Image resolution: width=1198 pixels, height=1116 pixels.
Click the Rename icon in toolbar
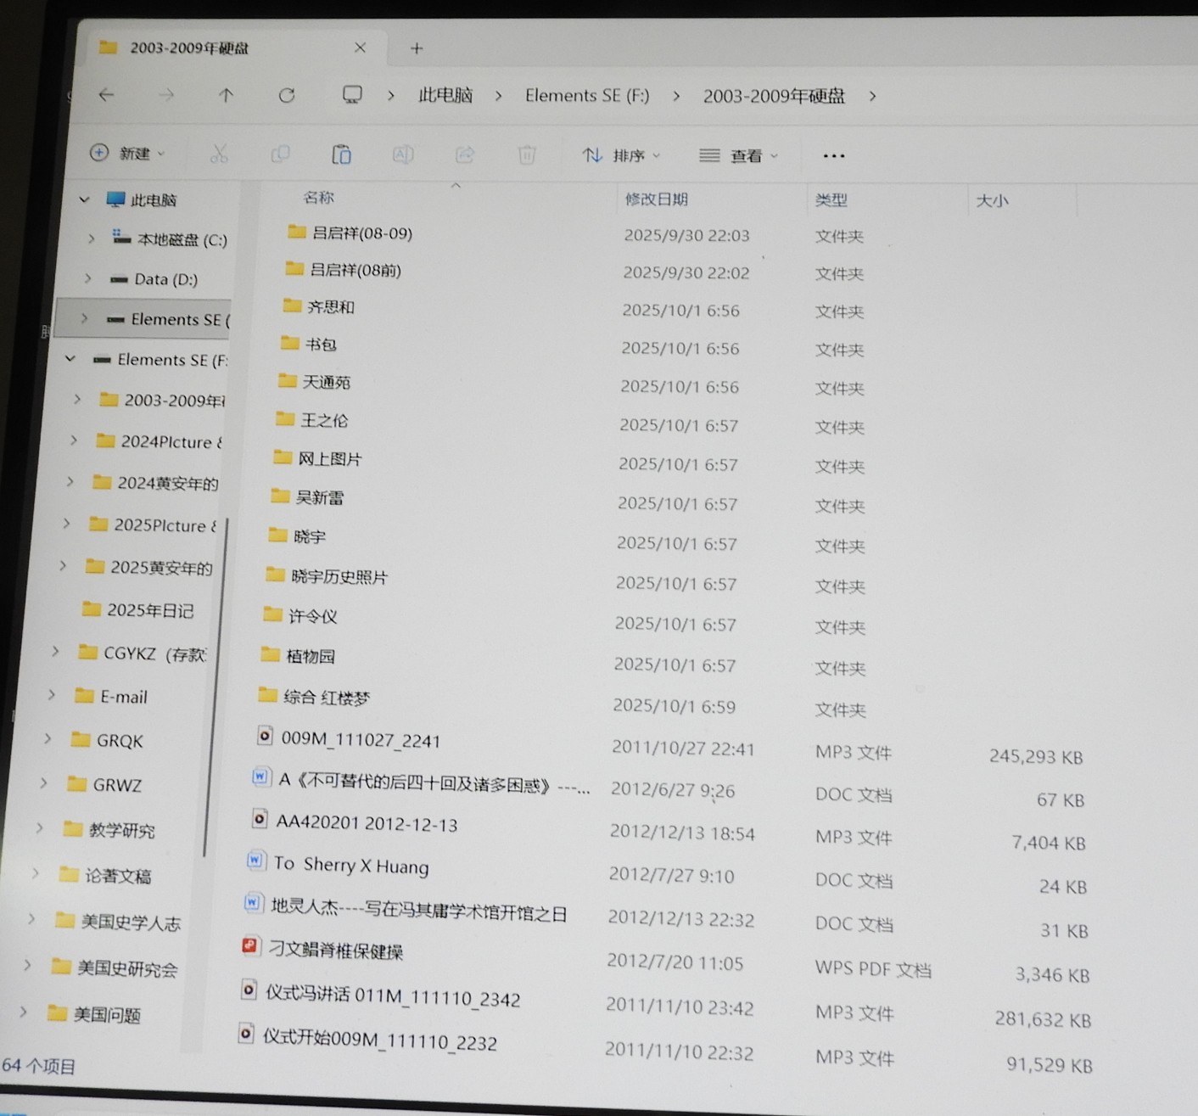click(x=402, y=154)
